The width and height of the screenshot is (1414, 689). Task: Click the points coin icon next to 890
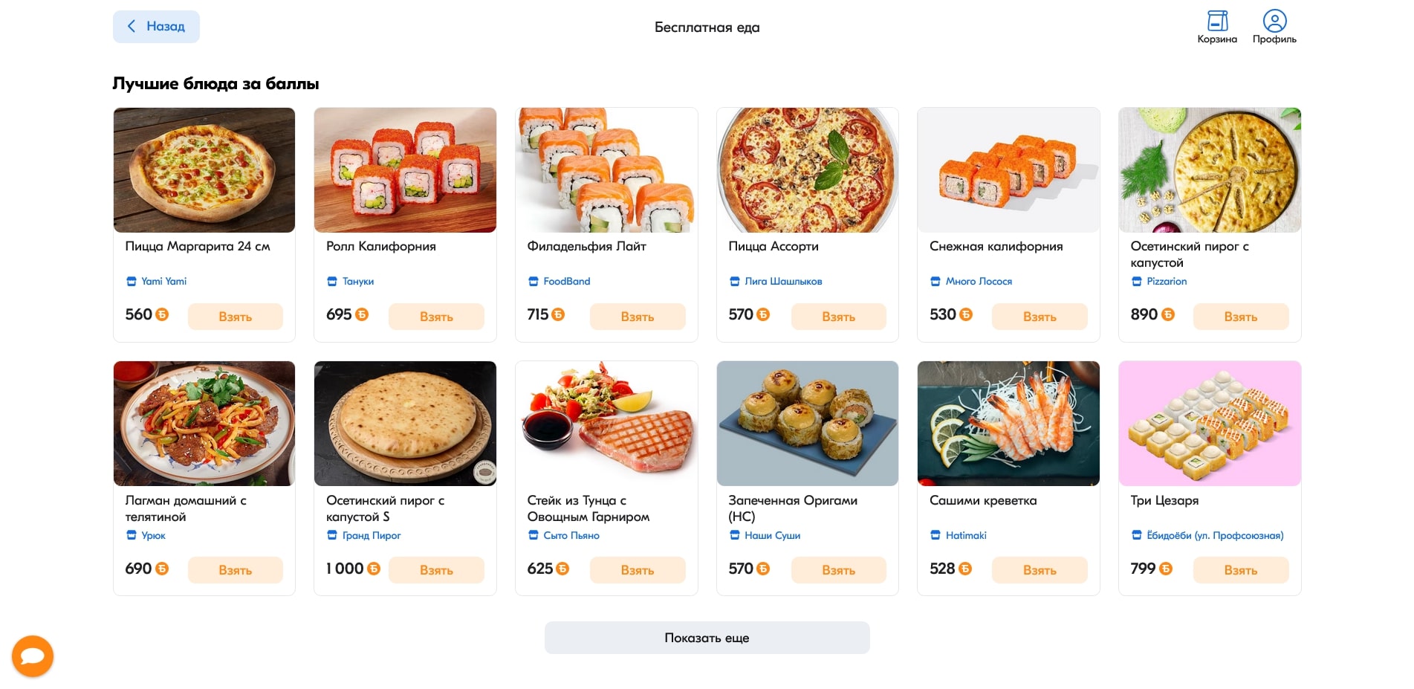pyautogui.click(x=1168, y=315)
